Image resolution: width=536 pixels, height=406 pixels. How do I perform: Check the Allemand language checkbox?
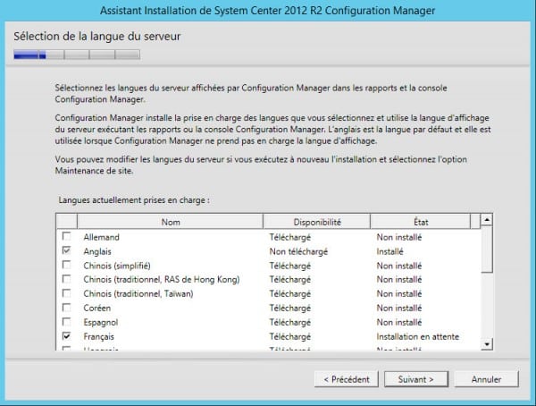(67, 238)
